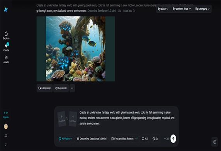Image resolution: width=221 pixels, height=151 pixels.
Task: Expand the By date filter
Action: coord(163,9)
